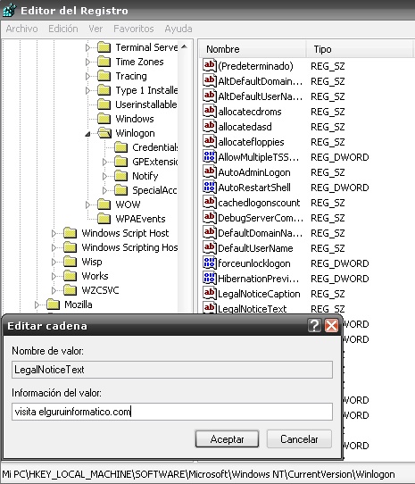The height and width of the screenshot is (484, 415).
Task: Click the LegalNoticeCaption string icon
Action: click(x=209, y=293)
